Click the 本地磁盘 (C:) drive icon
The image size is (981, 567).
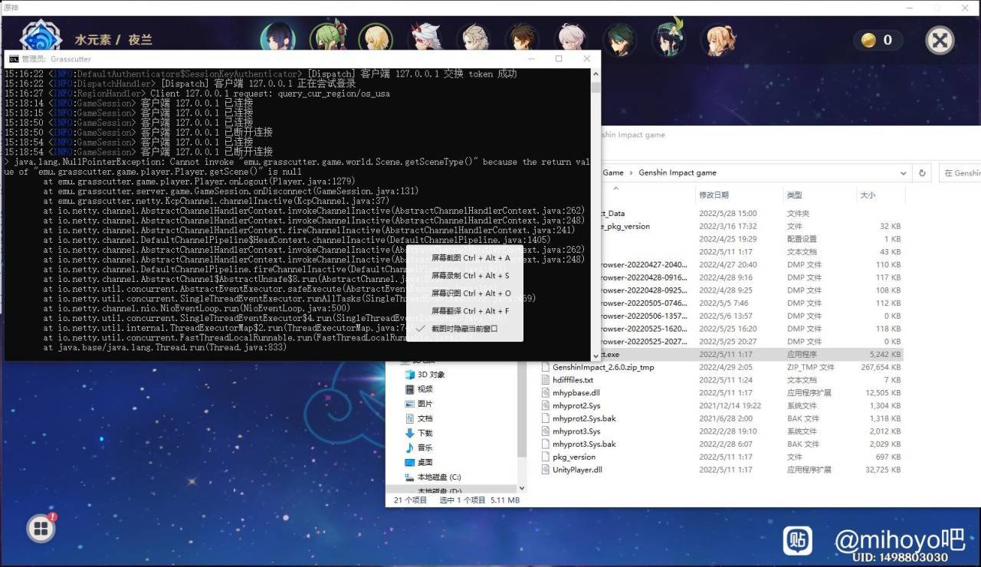coord(409,477)
